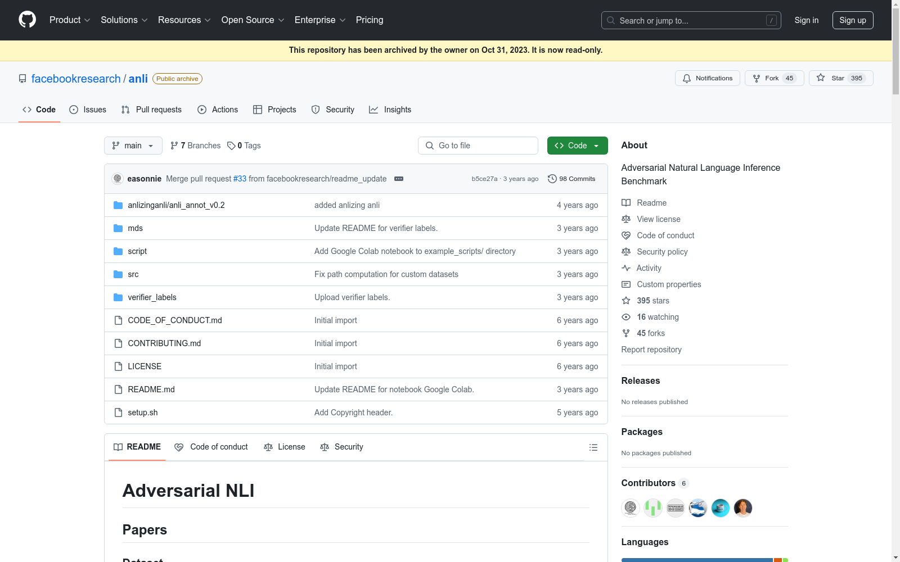Click the star icon in Star button
900x562 pixels.
[821, 78]
